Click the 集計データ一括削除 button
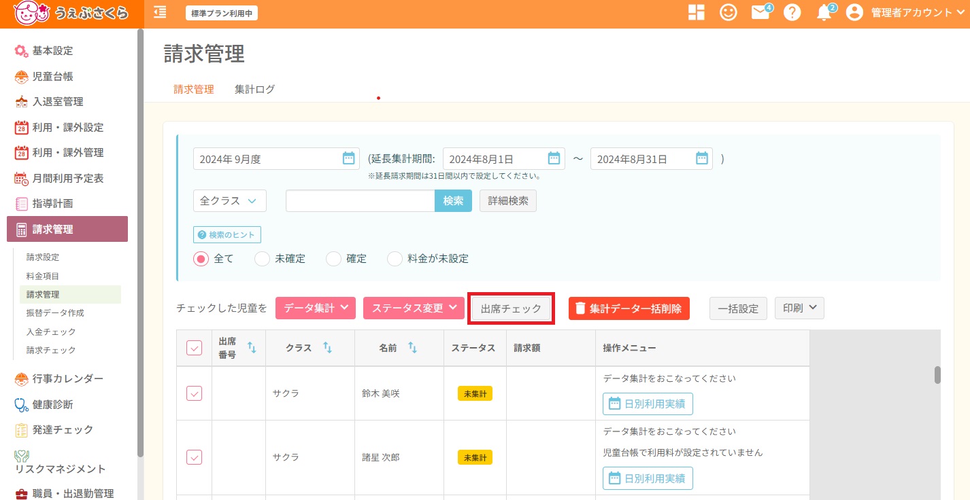970x500 pixels. pos(629,308)
